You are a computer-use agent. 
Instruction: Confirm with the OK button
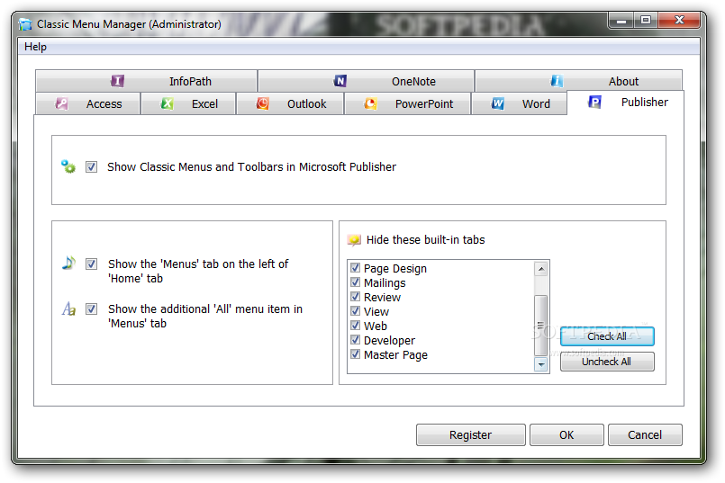point(566,435)
